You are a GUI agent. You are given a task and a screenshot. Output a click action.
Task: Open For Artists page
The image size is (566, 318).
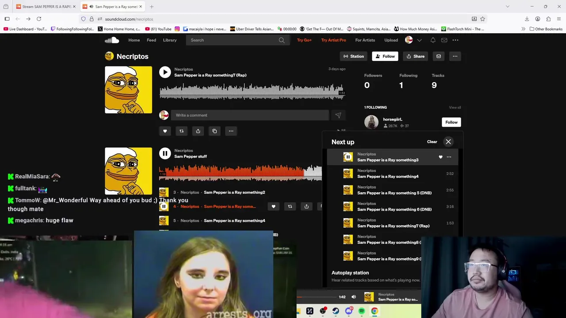[x=365, y=40]
